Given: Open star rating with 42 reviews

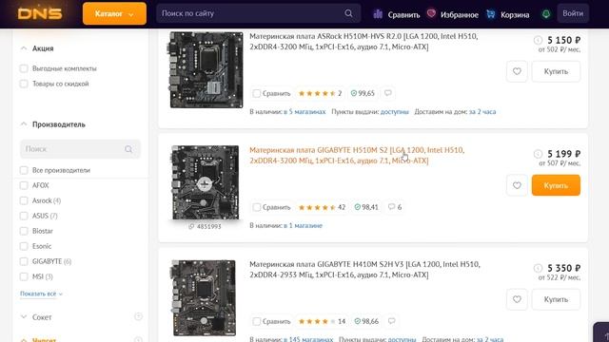Looking at the screenshot, I should (x=322, y=207).
